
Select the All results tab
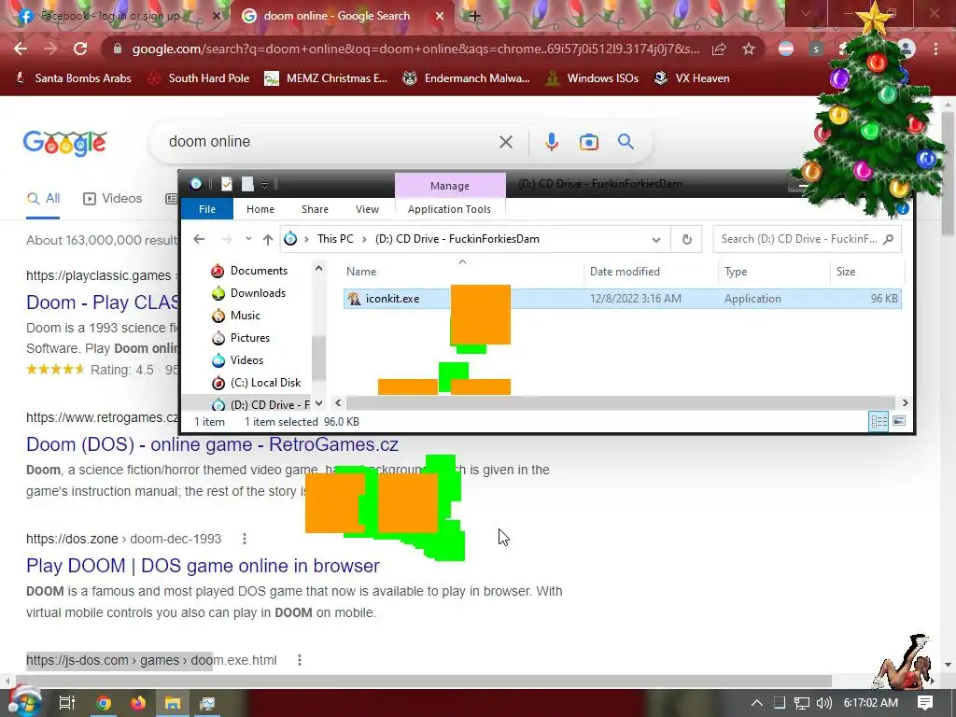pos(43,199)
